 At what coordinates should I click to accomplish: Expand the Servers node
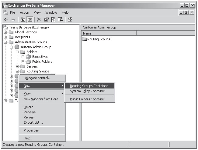pyautogui.click(x=17, y=66)
